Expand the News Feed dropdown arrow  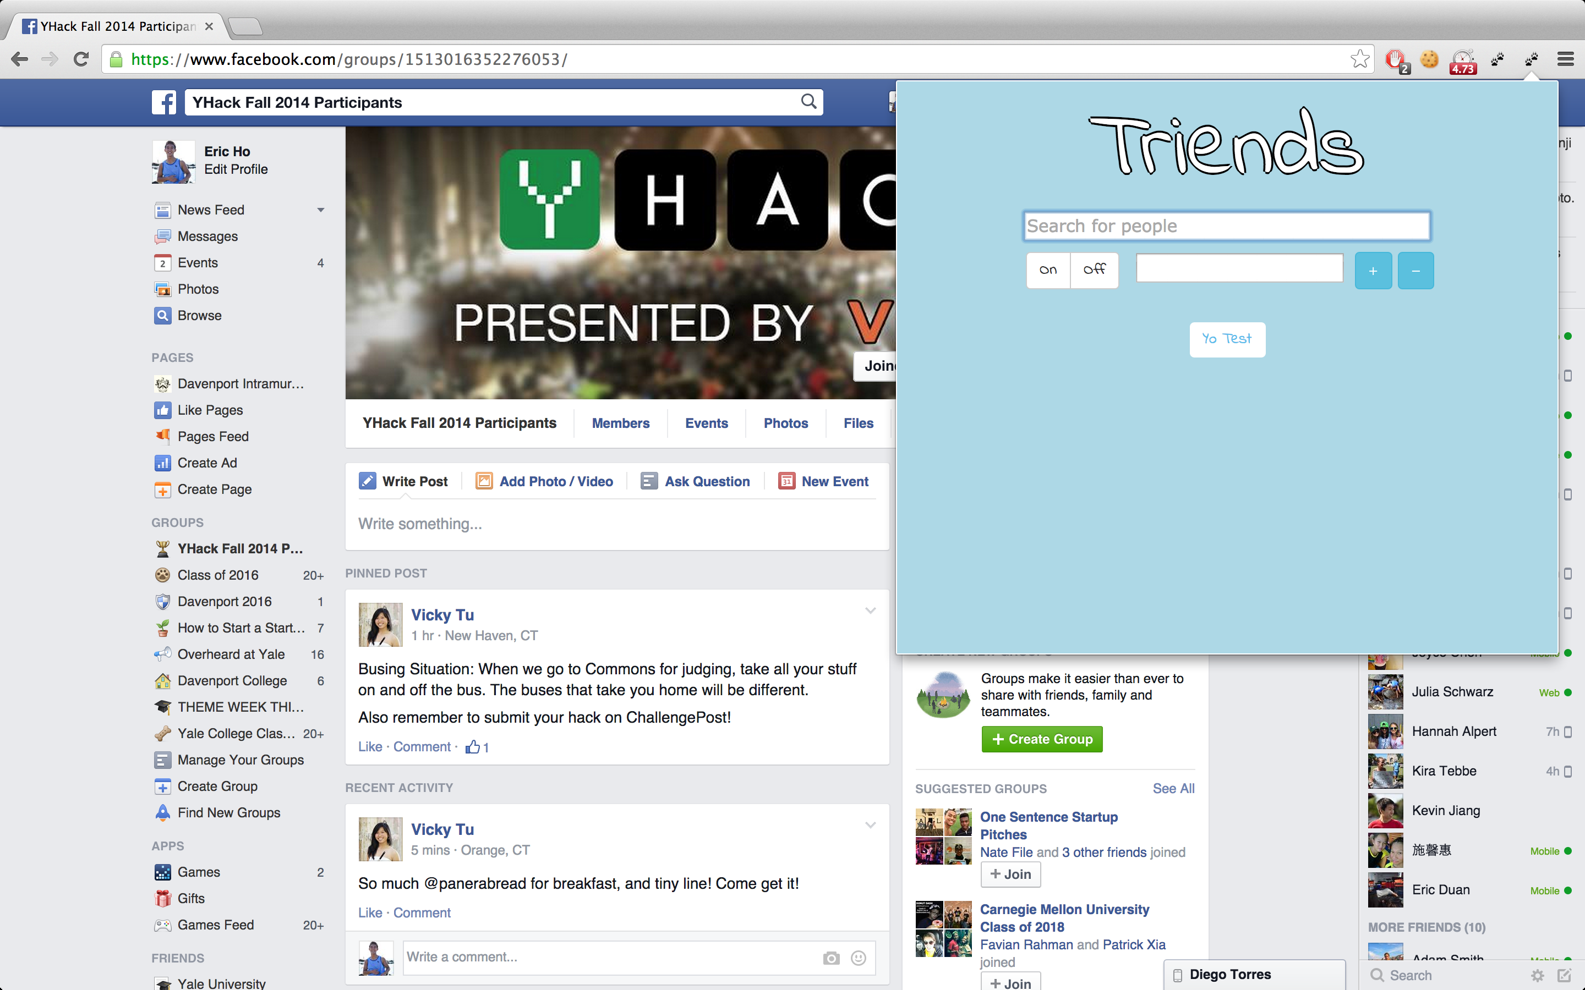[321, 210]
